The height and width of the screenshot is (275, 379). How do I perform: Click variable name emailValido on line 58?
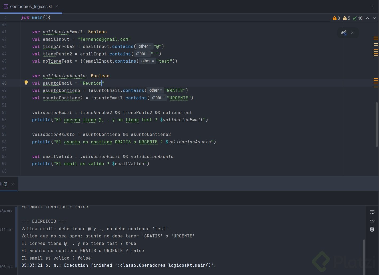[x=57, y=156]
